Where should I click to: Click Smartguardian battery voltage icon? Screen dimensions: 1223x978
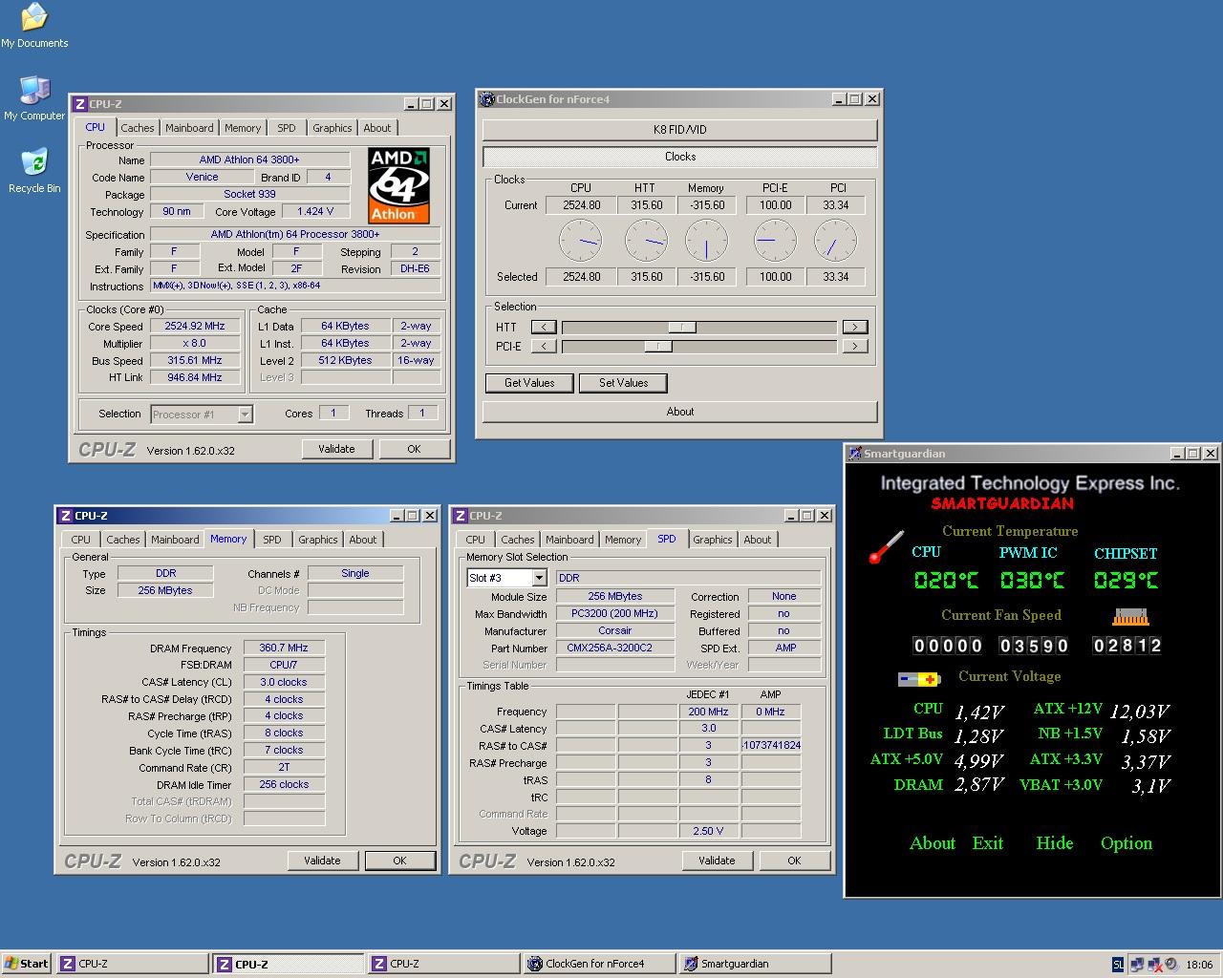(919, 679)
